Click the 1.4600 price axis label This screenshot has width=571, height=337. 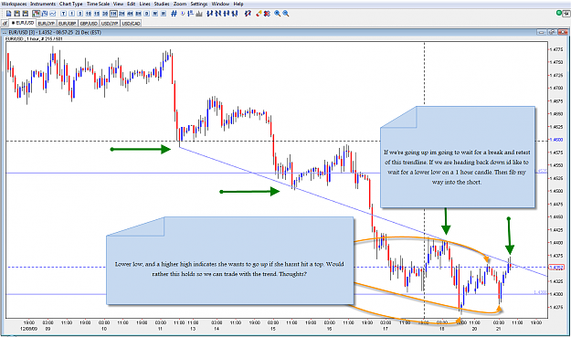point(556,140)
